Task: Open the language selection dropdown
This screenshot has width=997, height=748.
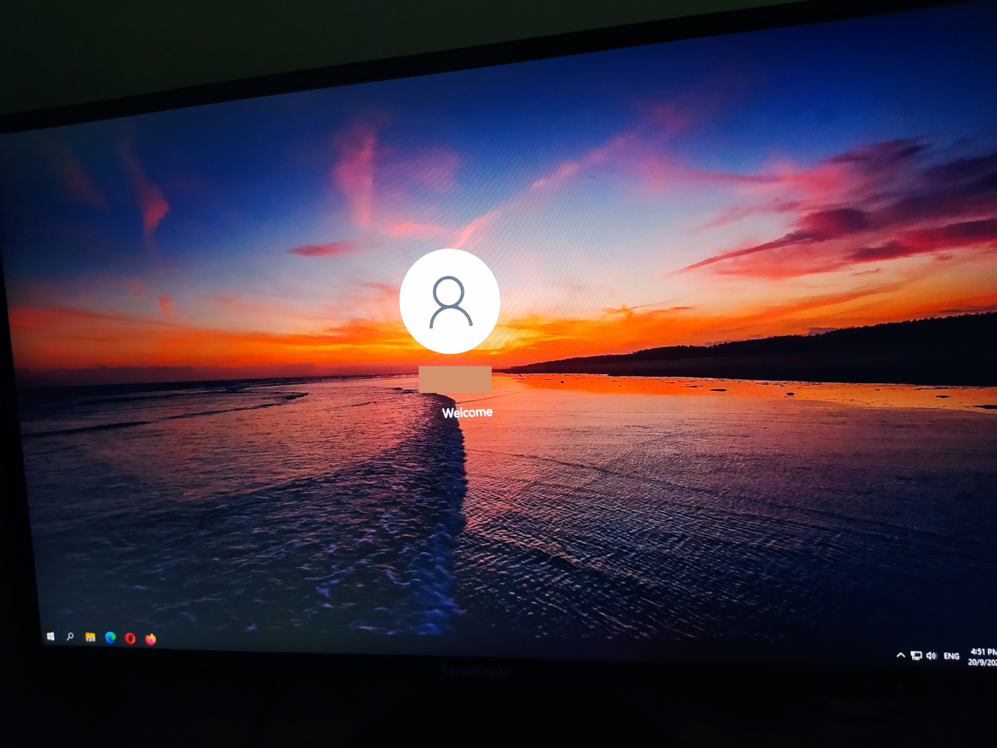Action: [950, 655]
